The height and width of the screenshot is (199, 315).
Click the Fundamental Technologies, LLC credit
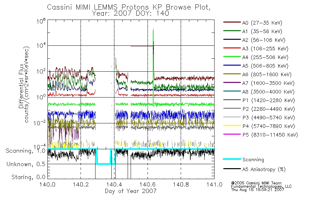coord(261,186)
